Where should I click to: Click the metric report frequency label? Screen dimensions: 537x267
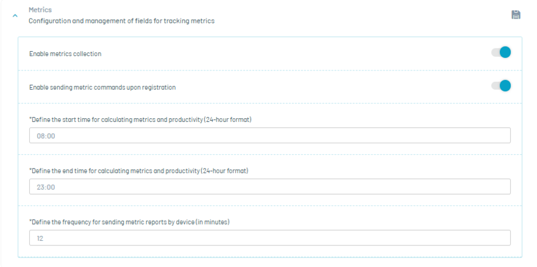coord(130,222)
